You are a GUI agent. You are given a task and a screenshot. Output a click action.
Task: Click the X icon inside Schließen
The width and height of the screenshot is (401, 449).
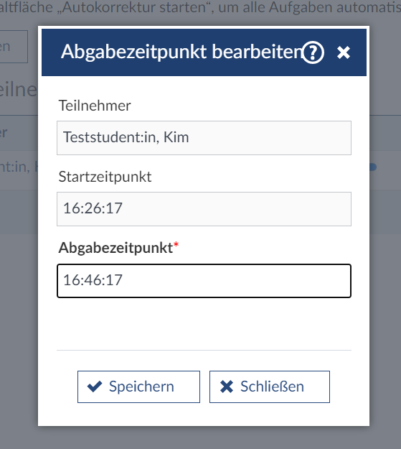(x=227, y=386)
